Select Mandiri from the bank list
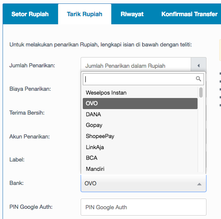 (x=140, y=169)
